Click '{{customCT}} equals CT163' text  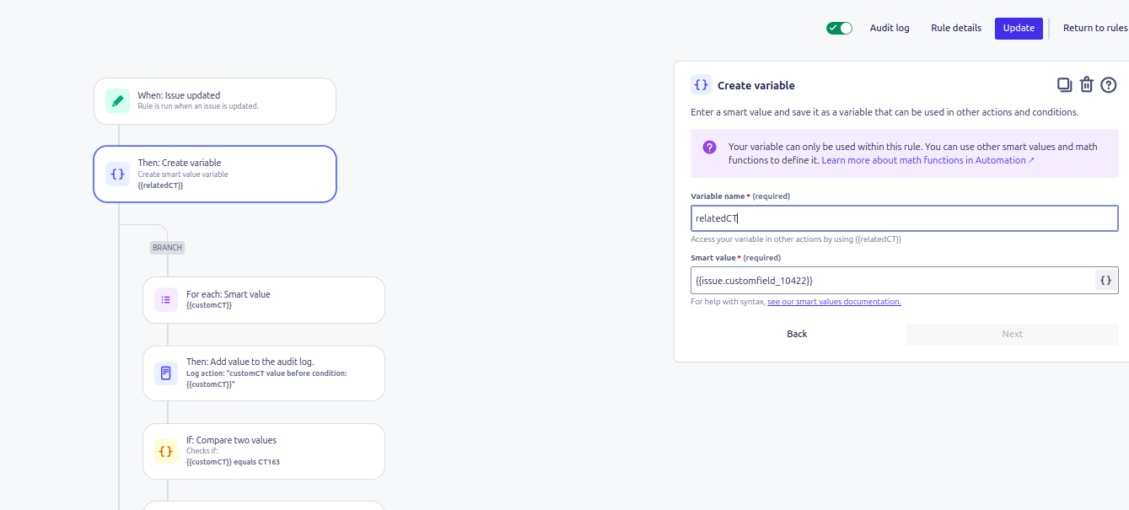click(233, 462)
